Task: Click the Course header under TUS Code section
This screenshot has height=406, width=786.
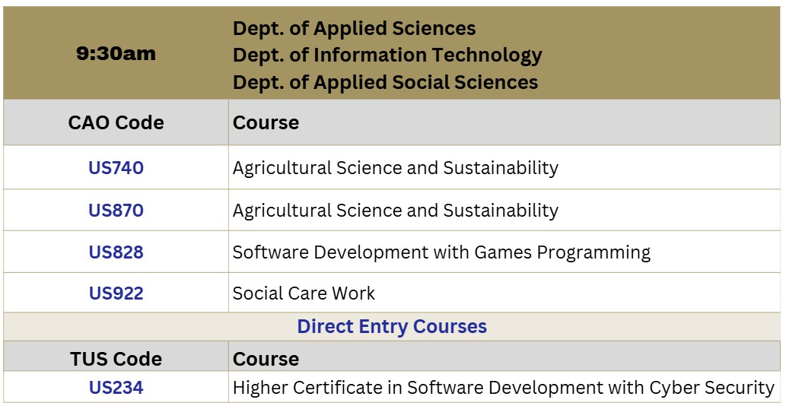Action: pyautogui.click(x=266, y=358)
